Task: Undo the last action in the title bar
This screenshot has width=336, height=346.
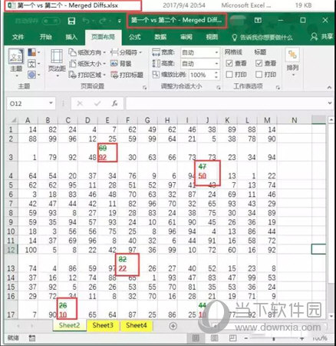Action: click(86, 21)
